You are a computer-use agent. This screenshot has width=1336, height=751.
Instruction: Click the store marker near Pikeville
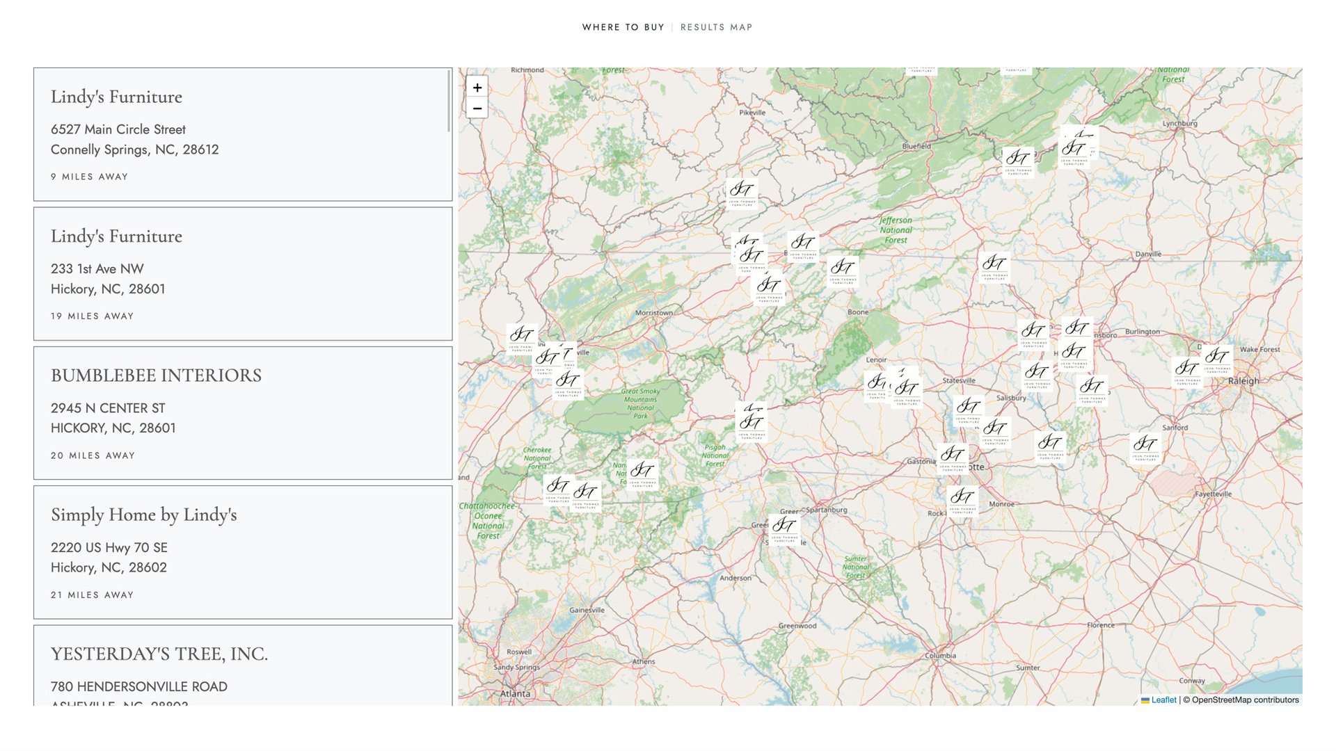pyautogui.click(x=742, y=193)
